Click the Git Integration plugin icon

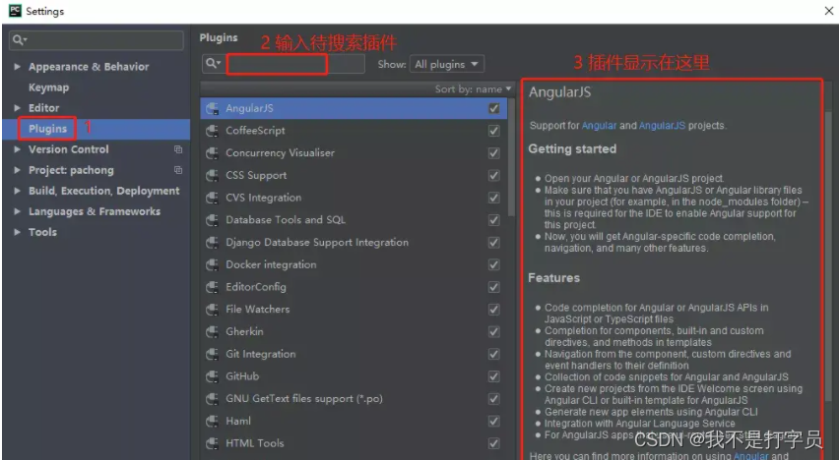pyautogui.click(x=212, y=354)
